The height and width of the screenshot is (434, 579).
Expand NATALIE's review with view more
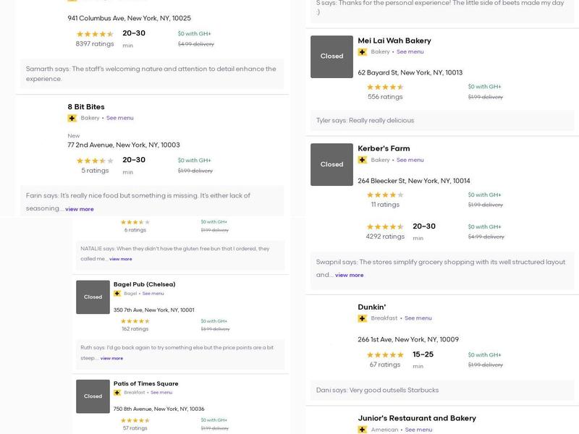coord(121,259)
